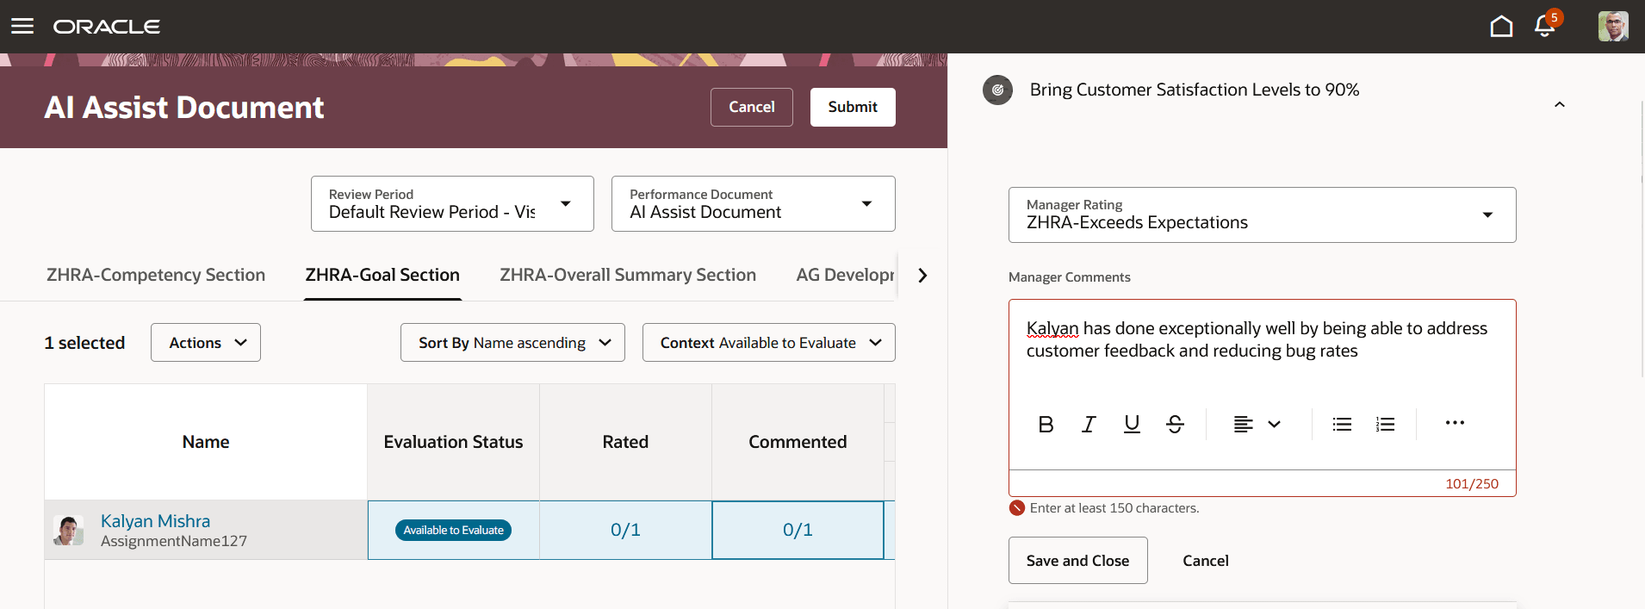The width and height of the screenshot is (1645, 609).
Task: Click Save and Close
Action: [1077, 560]
